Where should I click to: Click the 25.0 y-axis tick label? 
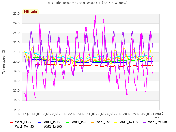click(x=16, y=14)
